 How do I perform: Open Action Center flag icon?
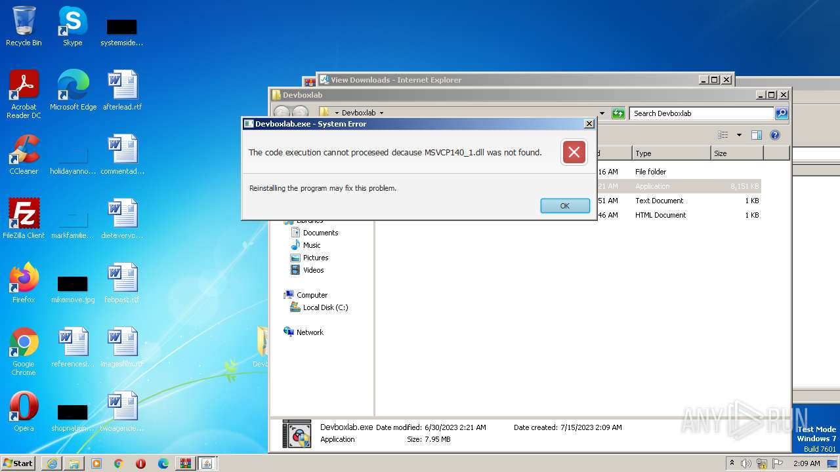(x=779, y=463)
